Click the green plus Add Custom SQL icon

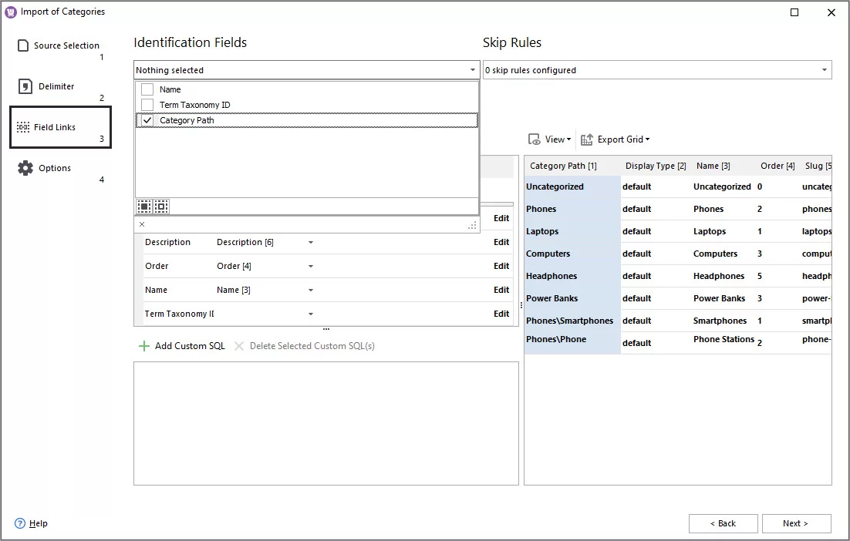point(143,346)
